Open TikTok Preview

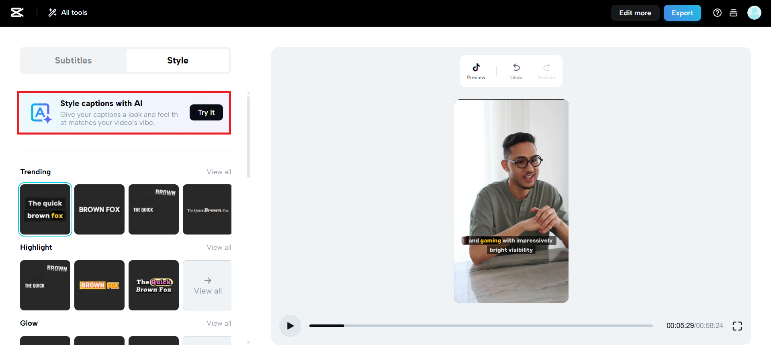tap(476, 71)
